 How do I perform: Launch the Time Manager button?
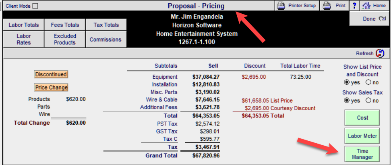click(362, 154)
